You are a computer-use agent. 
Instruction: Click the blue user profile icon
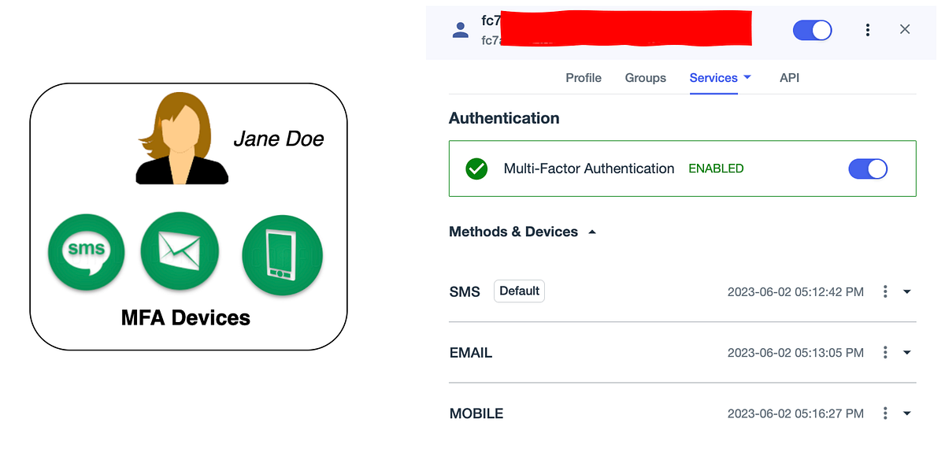point(461,30)
